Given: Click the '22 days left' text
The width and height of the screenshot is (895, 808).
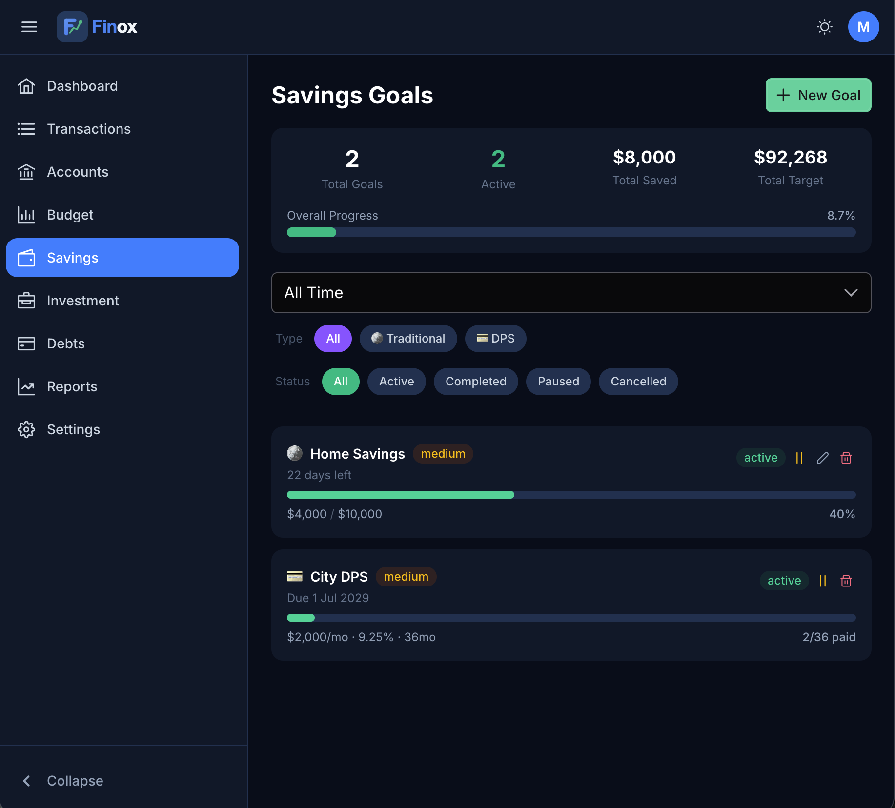Looking at the screenshot, I should (319, 475).
